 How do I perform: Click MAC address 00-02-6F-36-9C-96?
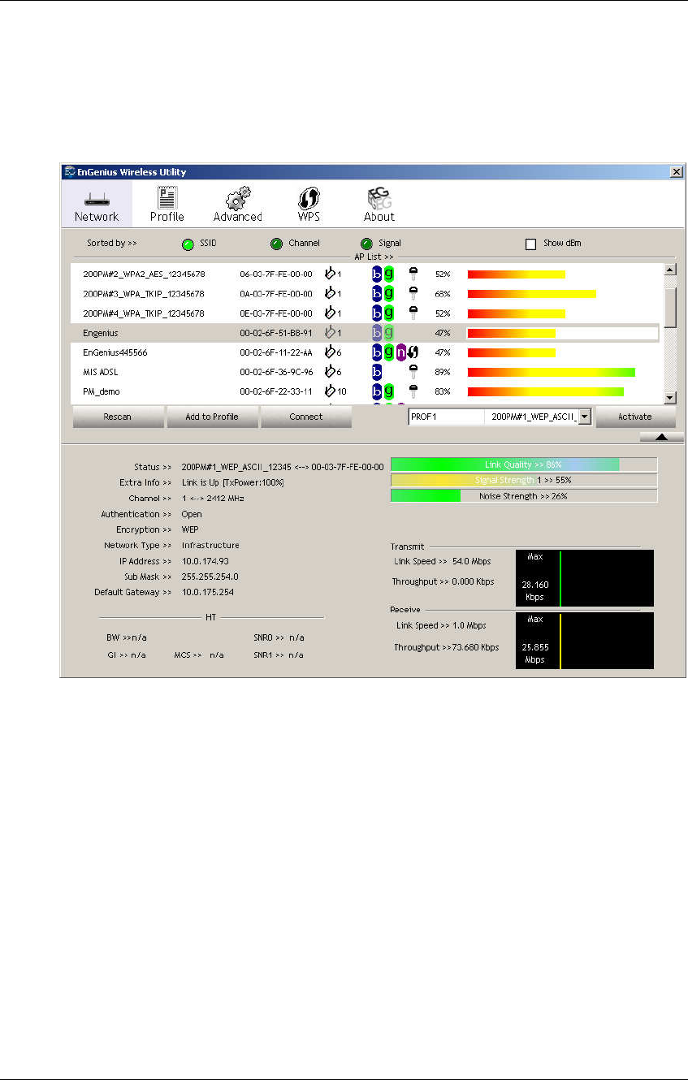[276, 372]
